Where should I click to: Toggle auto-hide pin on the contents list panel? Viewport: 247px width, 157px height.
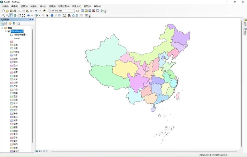click(30, 19)
